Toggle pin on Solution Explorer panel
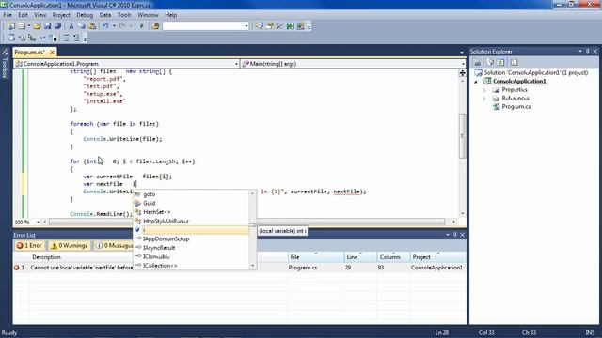602x338 pixels. 587,52
